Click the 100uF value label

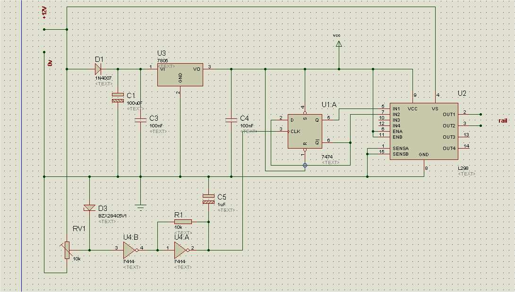135,103
